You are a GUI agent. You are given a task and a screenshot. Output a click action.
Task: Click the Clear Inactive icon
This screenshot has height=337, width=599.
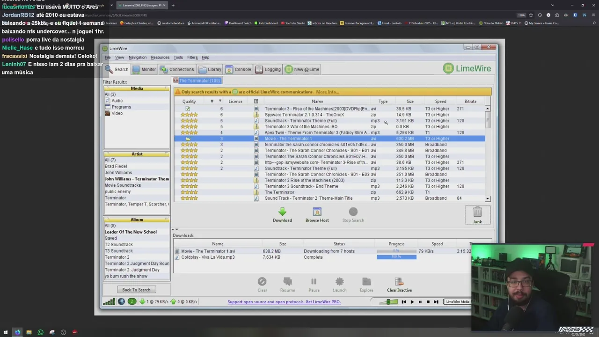click(399, 281)
